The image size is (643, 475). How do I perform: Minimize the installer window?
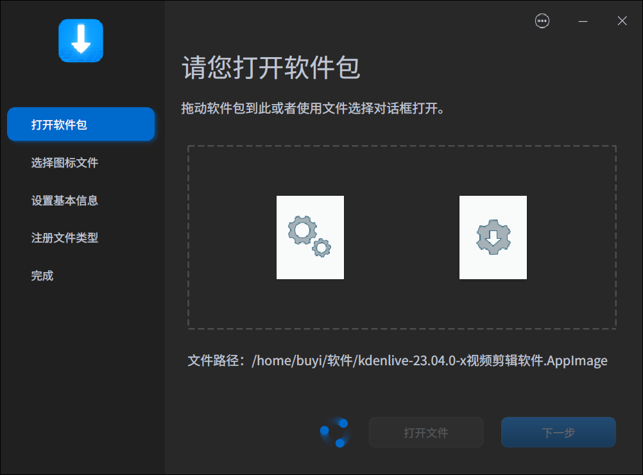click(x=582, y=21)
